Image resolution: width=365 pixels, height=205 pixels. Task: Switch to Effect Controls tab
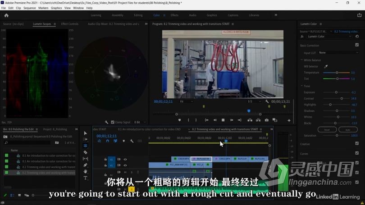tap(69, 24)
